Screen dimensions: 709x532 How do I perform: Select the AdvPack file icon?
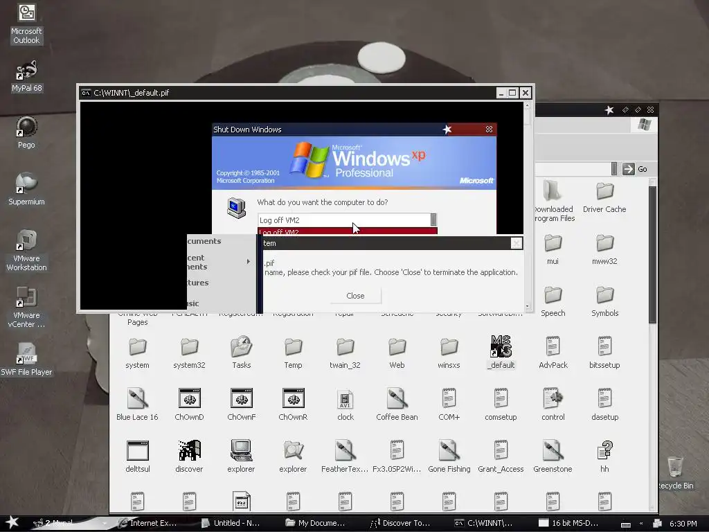[x=553, y=353]
